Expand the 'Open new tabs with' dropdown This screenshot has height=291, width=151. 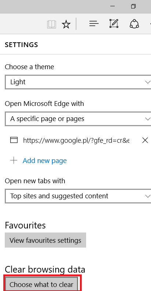[78, 196]
